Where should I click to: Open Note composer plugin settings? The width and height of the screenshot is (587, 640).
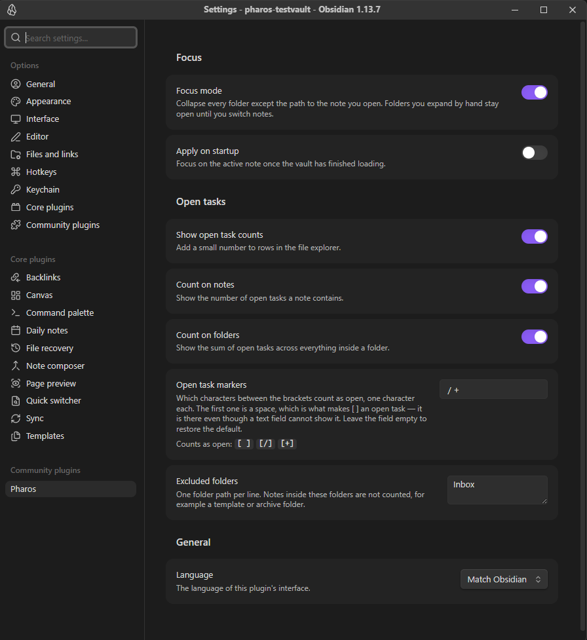coord(71,366)
